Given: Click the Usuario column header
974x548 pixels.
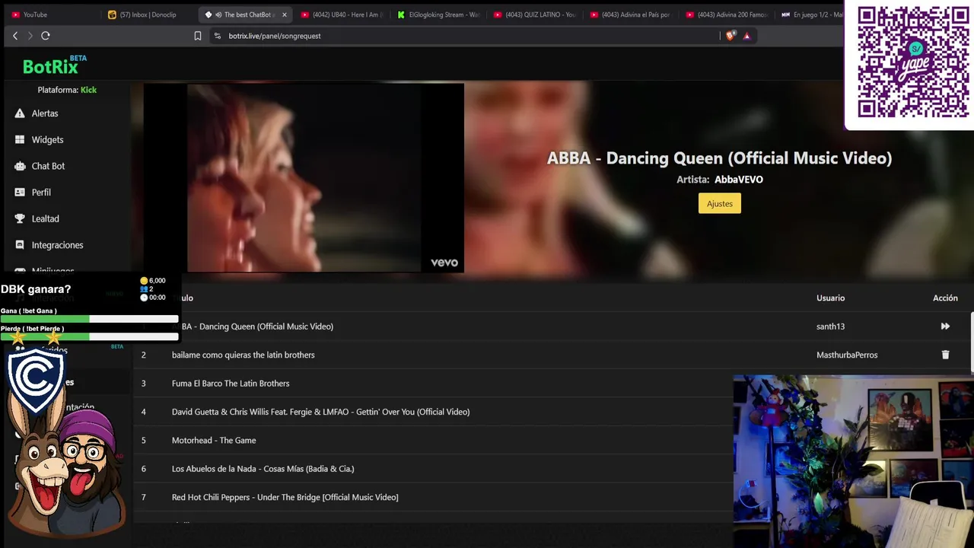Looking at the screenshot, I should pos(830,298).
